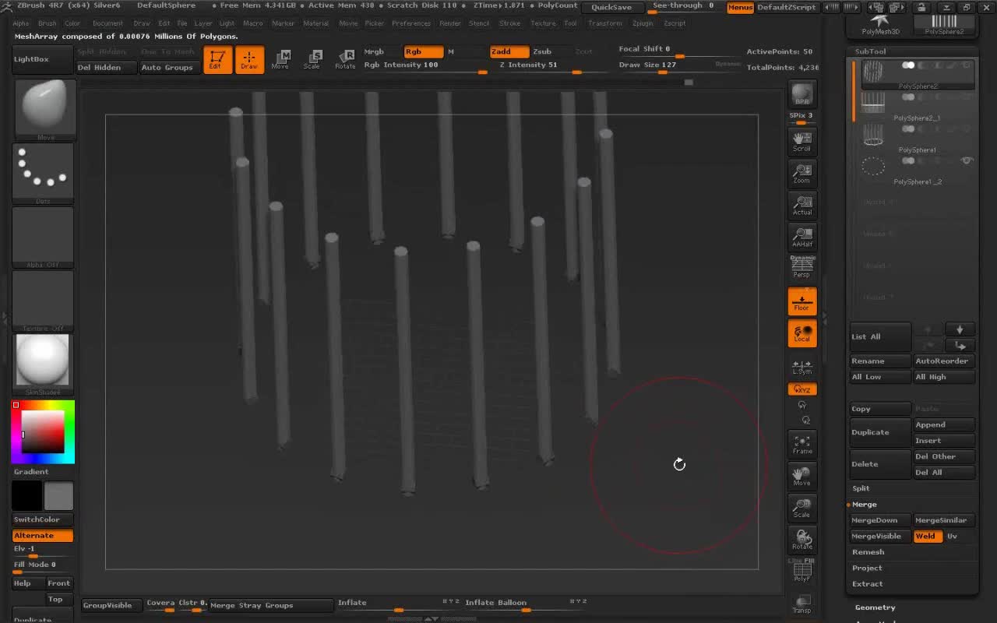Click the Scroll canvas navigation icon
The height and width of the screenshot is (623, 997).
tap(802, 141)
